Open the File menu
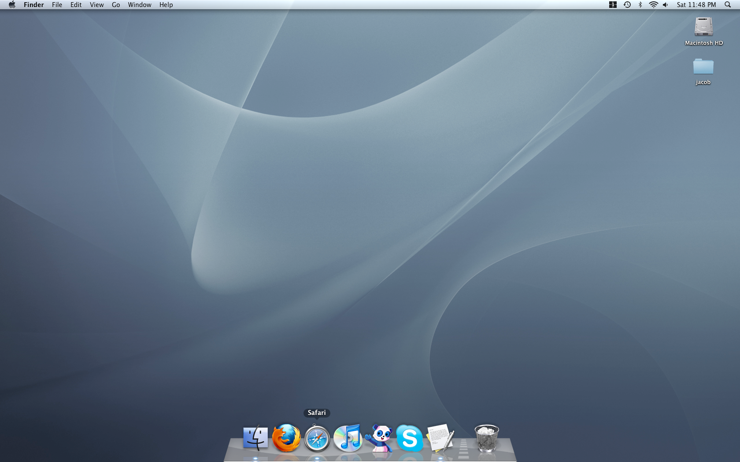The width and height of the screenshot is (740, 462). (x=57, y=5)
